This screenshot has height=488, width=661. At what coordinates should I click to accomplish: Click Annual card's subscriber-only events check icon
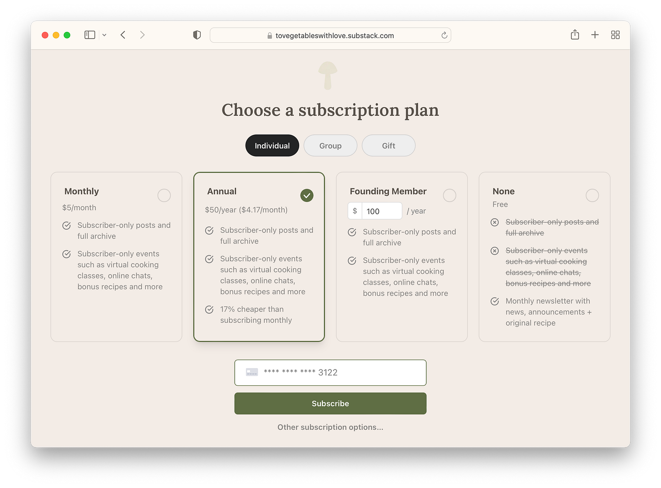click(209, 259)
